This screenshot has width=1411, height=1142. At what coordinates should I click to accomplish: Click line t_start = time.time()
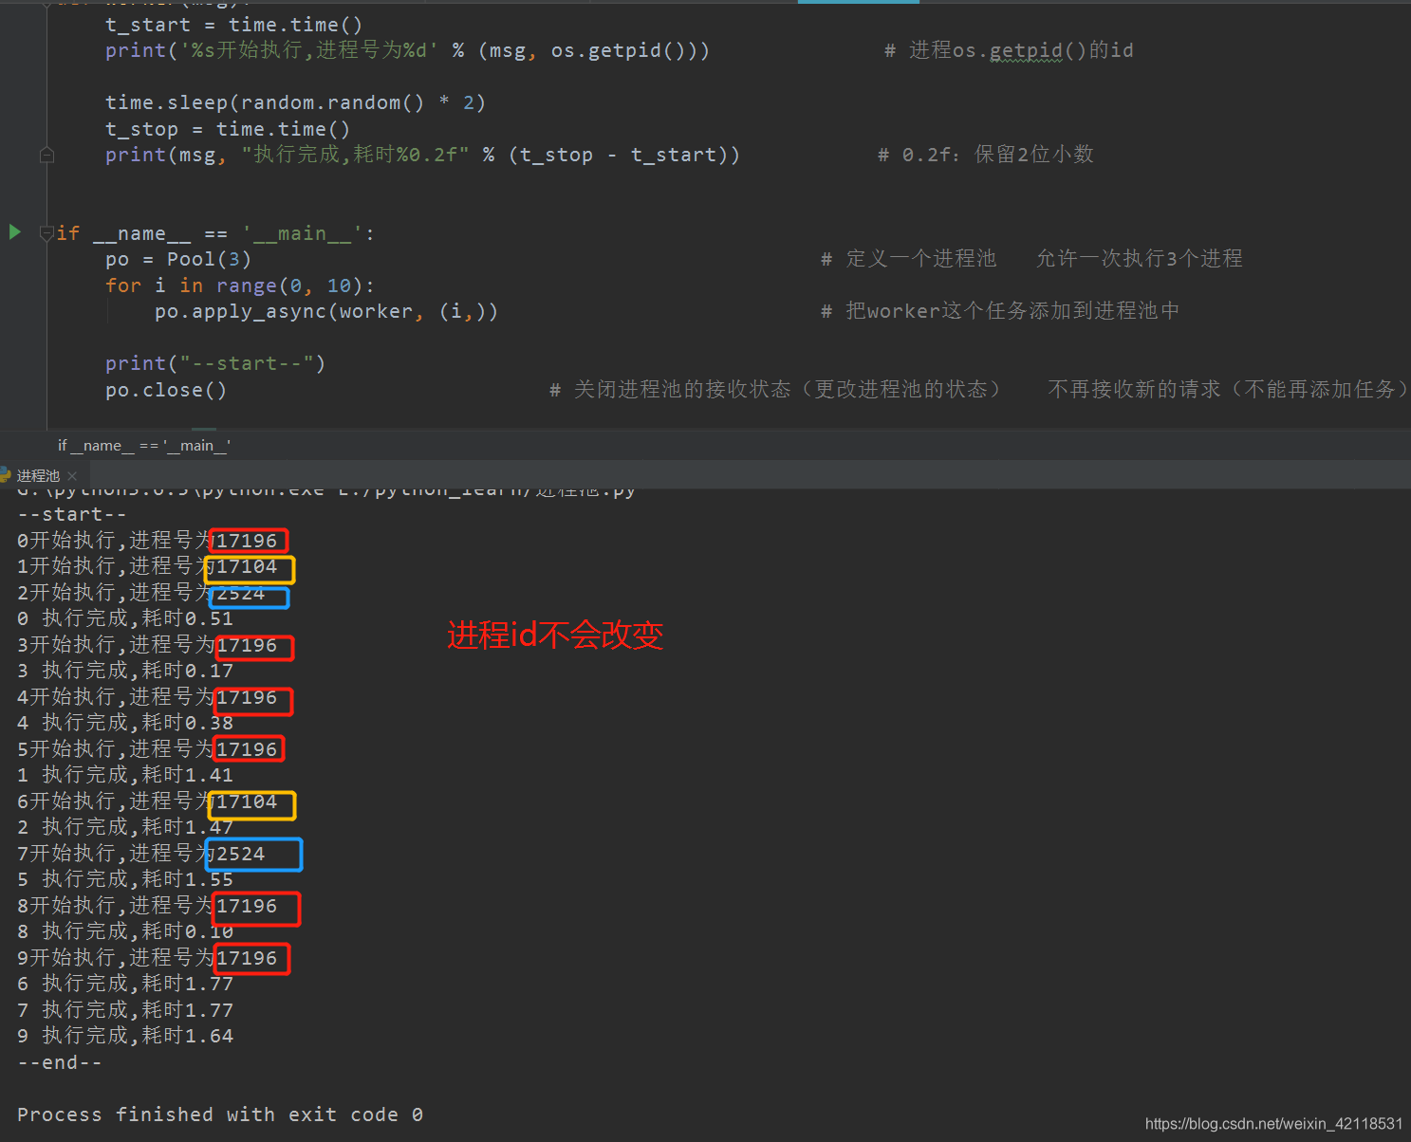coord(233,25)
